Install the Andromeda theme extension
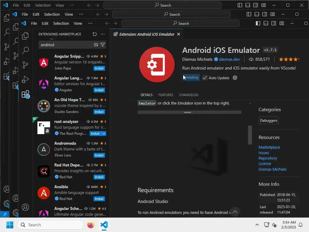Viewport: 309px width, 232px height. click(x=99, y=155)
